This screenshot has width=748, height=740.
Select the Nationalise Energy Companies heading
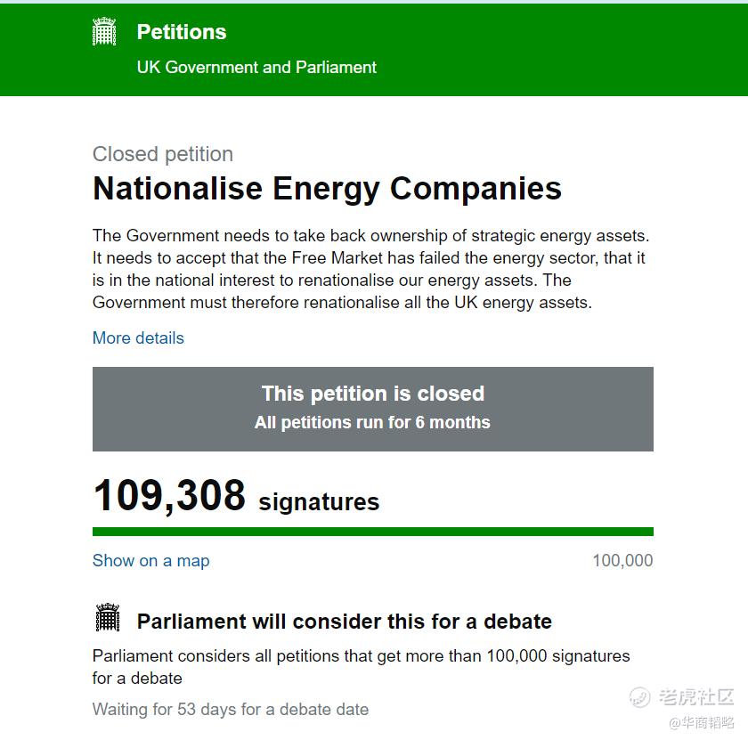(x=327, y=189)
